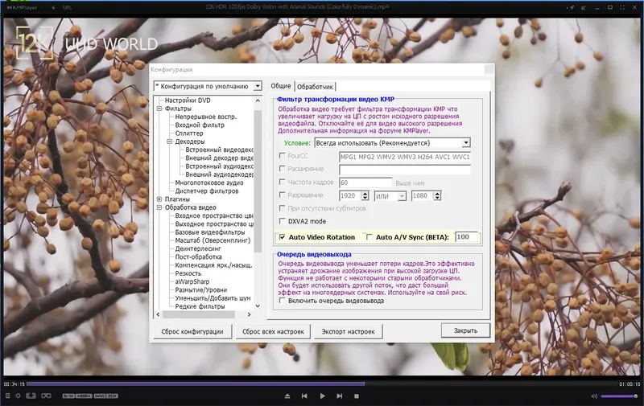Toggle fullscreen mode in title bar
644x406 pixels.
pyautogui.click(x=622, y=7)
